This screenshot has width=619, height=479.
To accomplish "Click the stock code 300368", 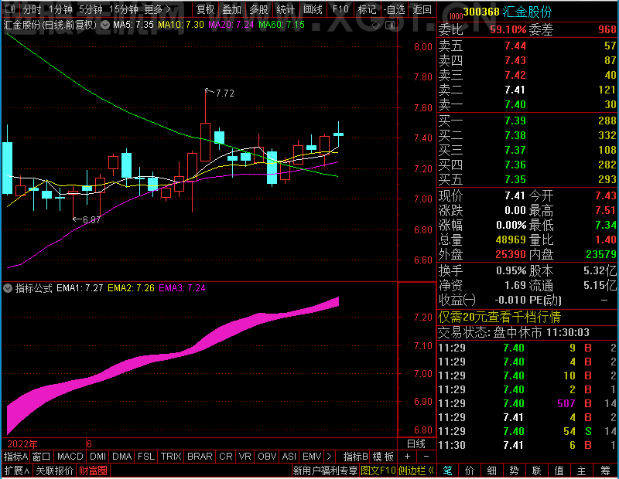I will tap(481, 12).
